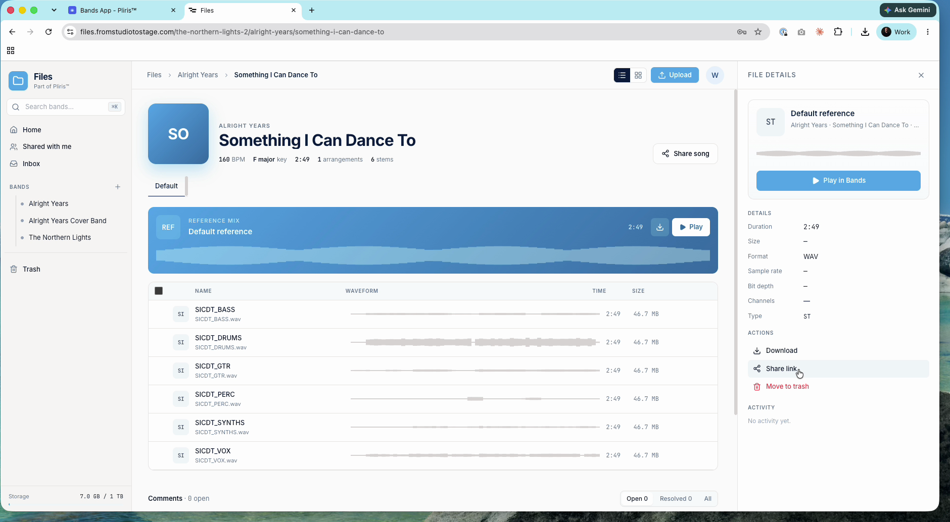Viewport: 950px width, 522px height.
Task: Click Ask Gemini button
Action: coord(908,10)
